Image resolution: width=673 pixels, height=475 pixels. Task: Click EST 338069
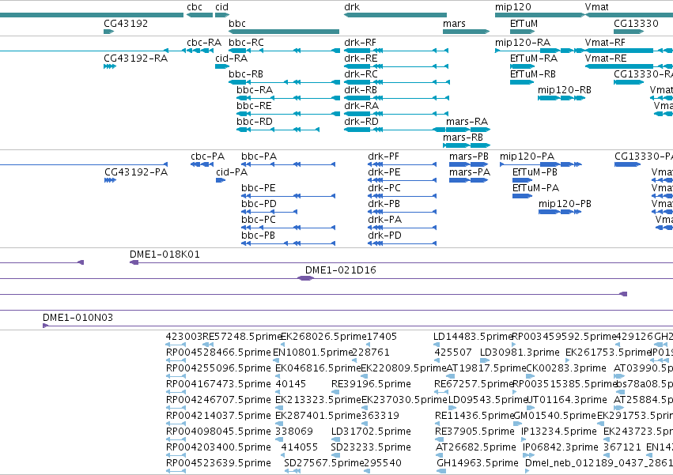point(279,439)
